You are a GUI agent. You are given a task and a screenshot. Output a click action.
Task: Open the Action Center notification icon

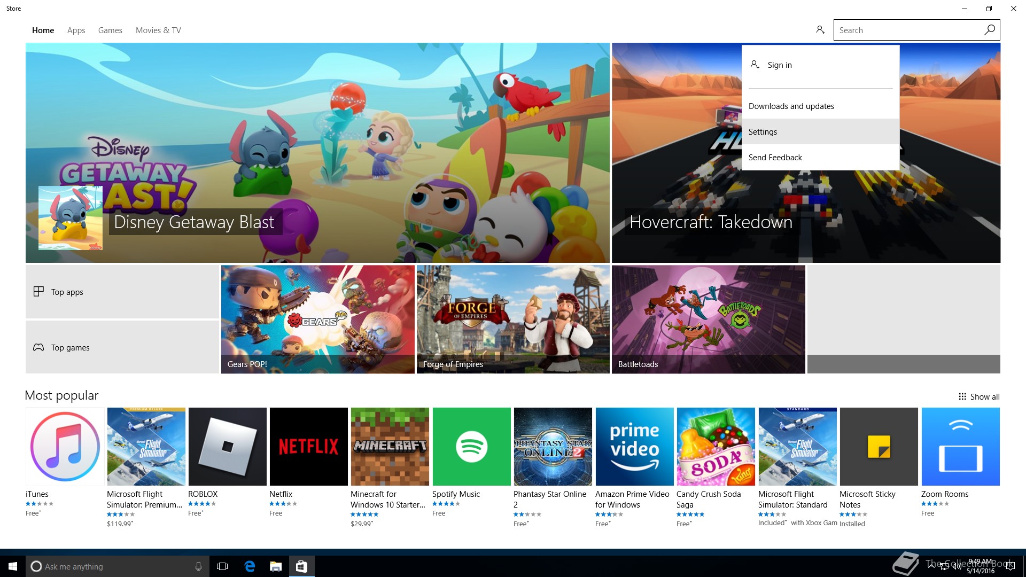(1011, 566)
